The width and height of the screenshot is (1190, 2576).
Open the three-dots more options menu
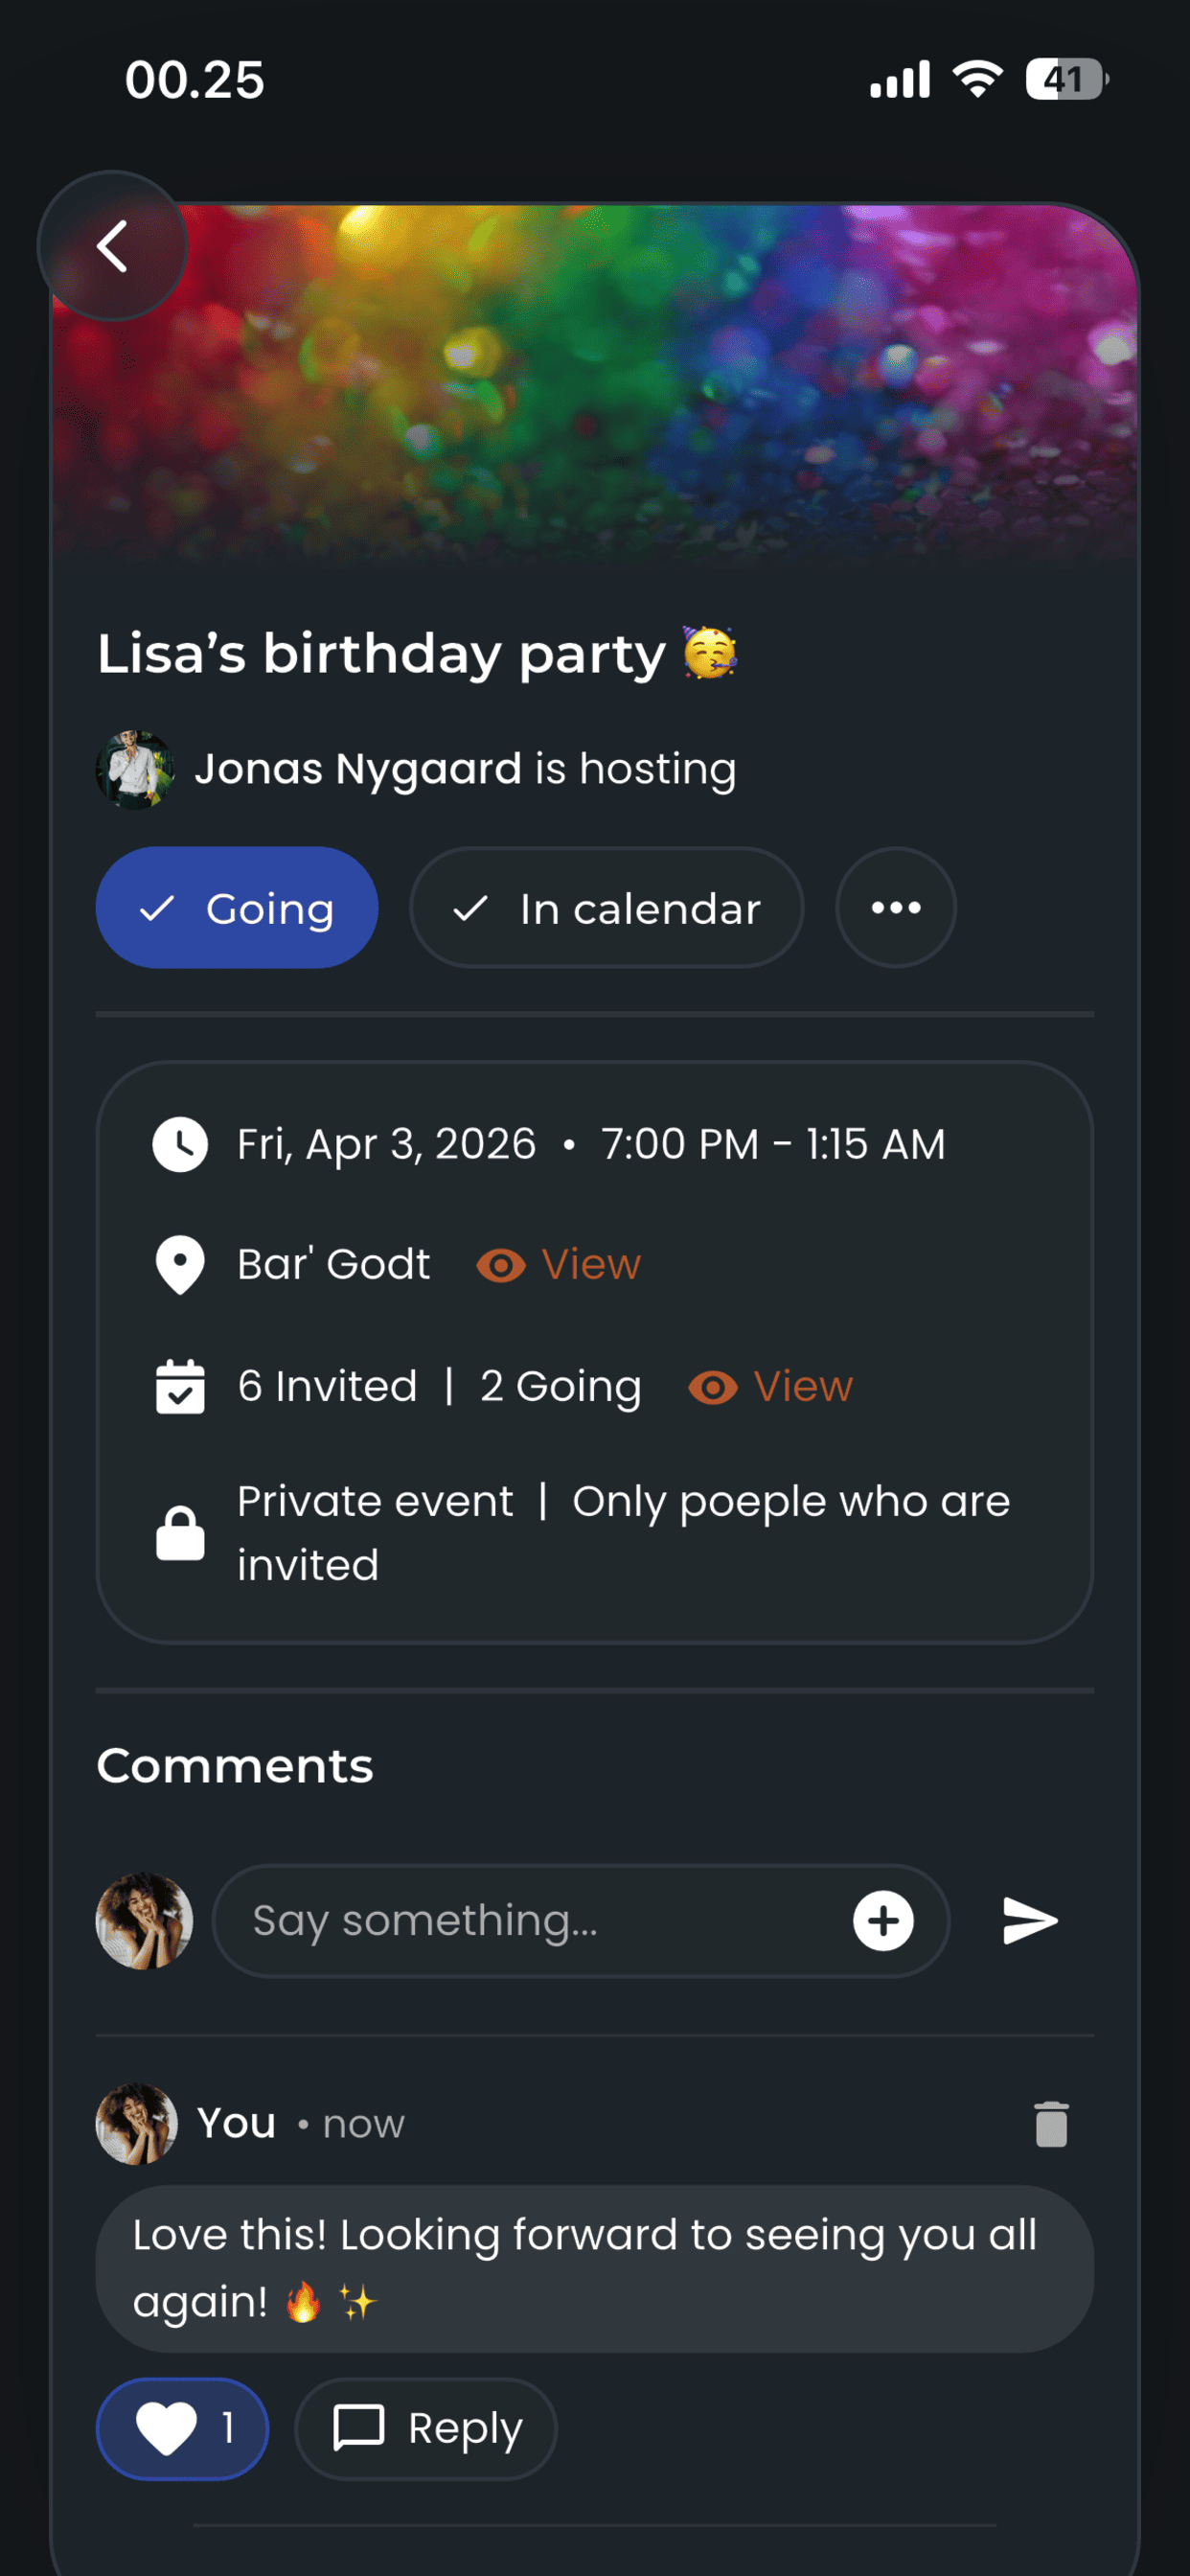coord(895,907)
